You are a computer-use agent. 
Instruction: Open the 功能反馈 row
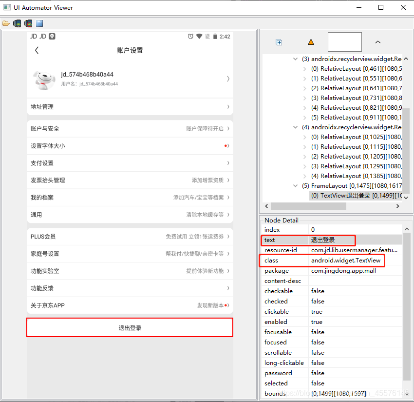(x=130, y=288)
